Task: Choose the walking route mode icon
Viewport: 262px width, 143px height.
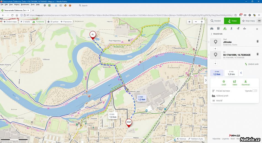Action: 231,29
